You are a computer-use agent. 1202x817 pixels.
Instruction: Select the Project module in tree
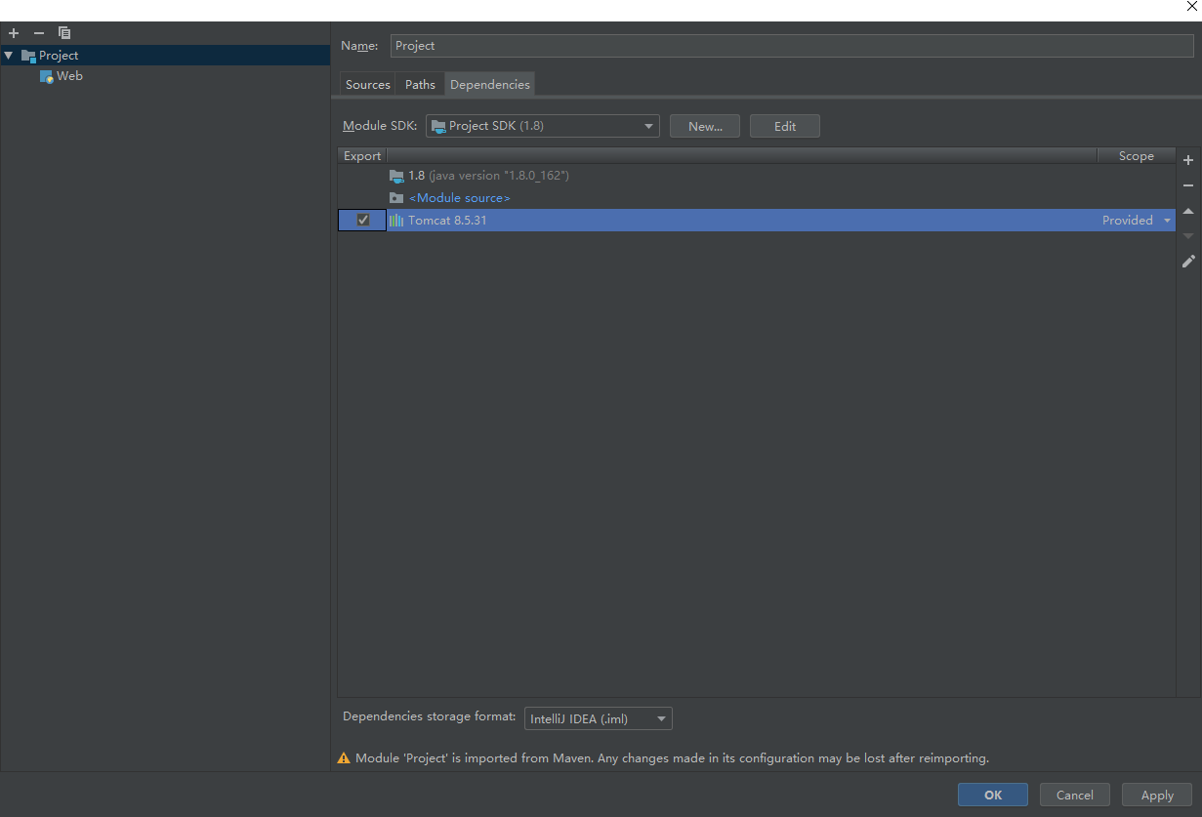[165, 56]
